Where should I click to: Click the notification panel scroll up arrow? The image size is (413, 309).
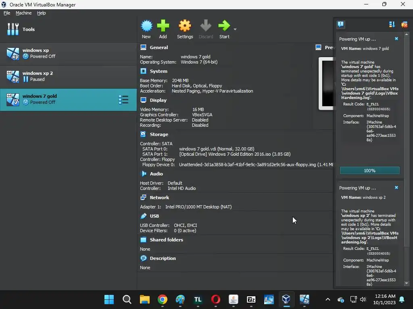407,35
